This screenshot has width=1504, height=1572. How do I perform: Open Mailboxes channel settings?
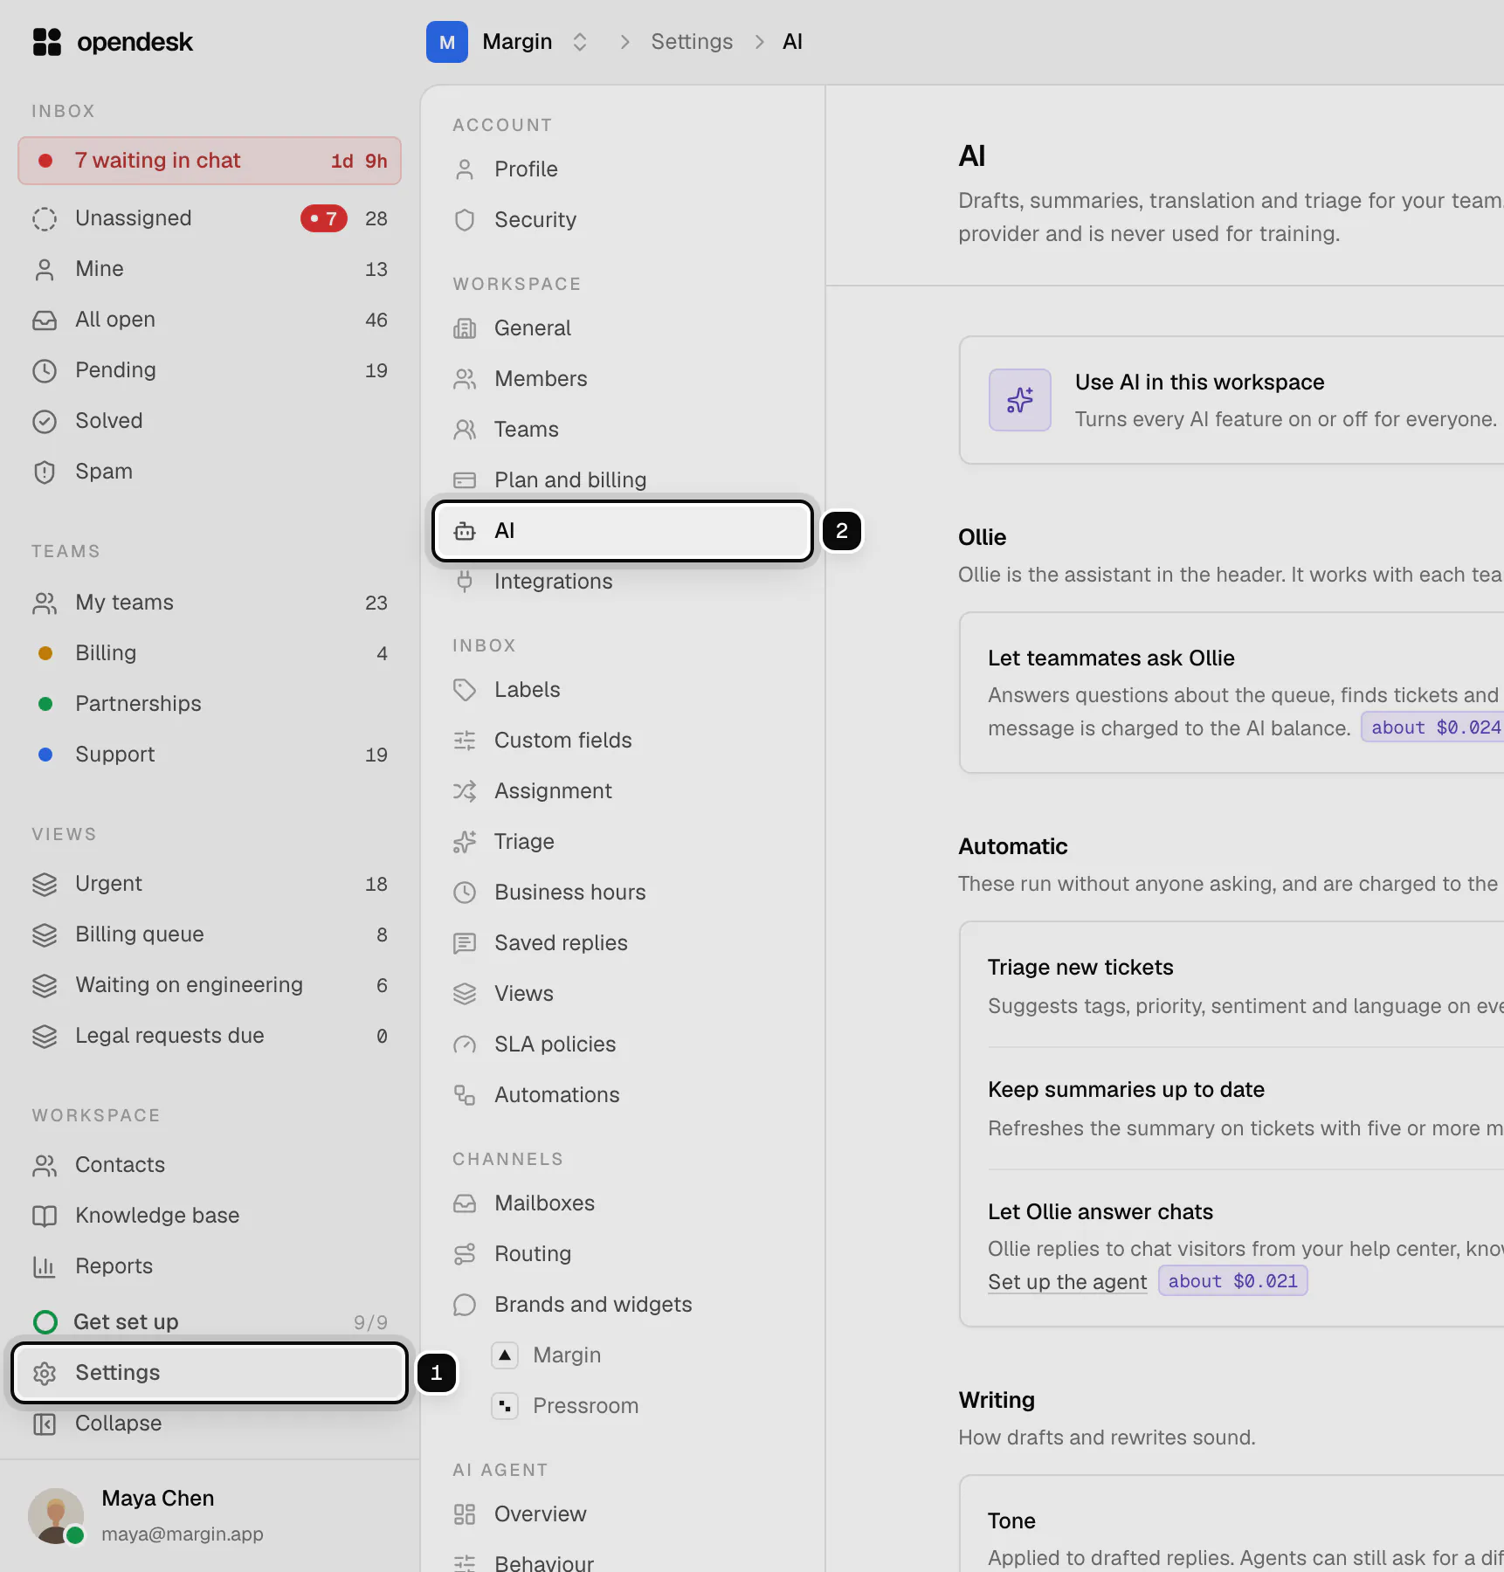pos(622,1203)
